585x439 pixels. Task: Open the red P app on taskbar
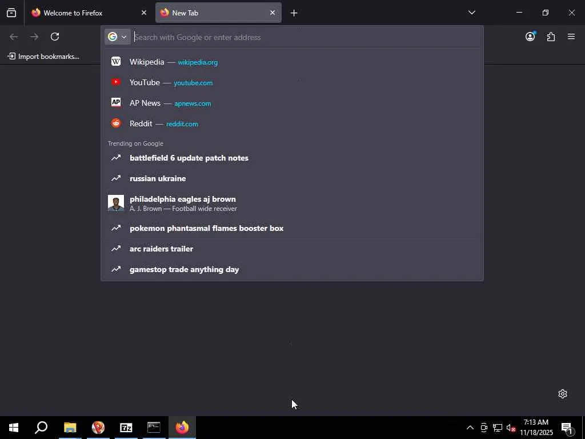click(98, 428)
